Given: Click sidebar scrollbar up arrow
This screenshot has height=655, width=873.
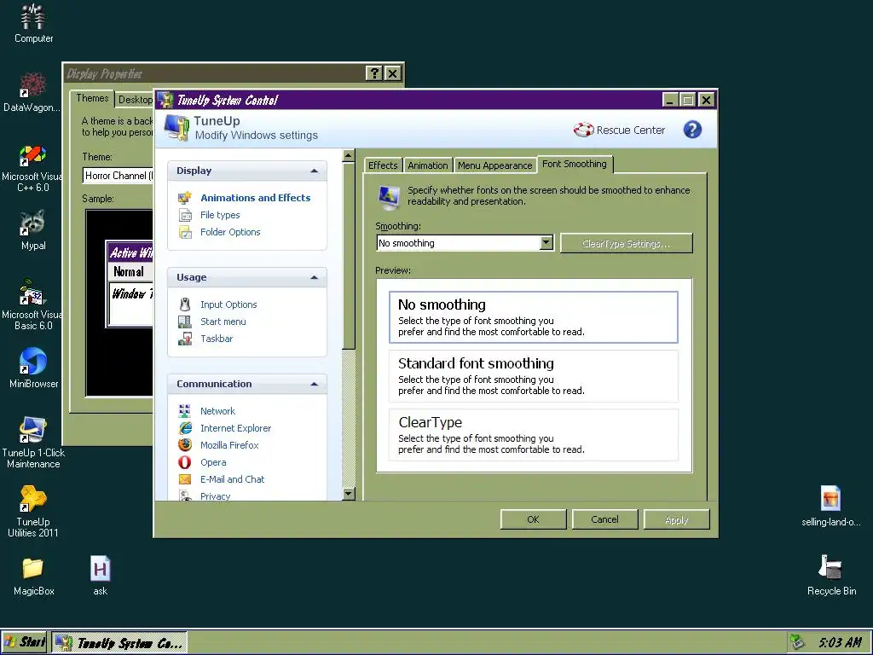Looking at the screenshot, I should [x=349, y=155].
